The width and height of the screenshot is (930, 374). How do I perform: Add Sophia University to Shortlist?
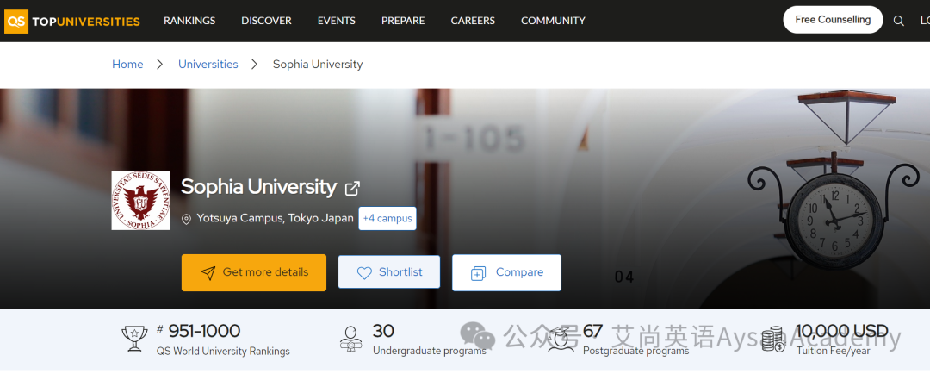[389, 272]
